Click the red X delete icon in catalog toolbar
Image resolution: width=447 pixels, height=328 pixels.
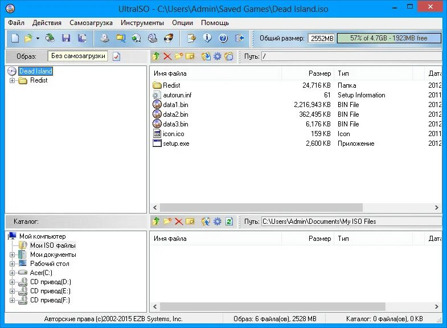[179, 221]
